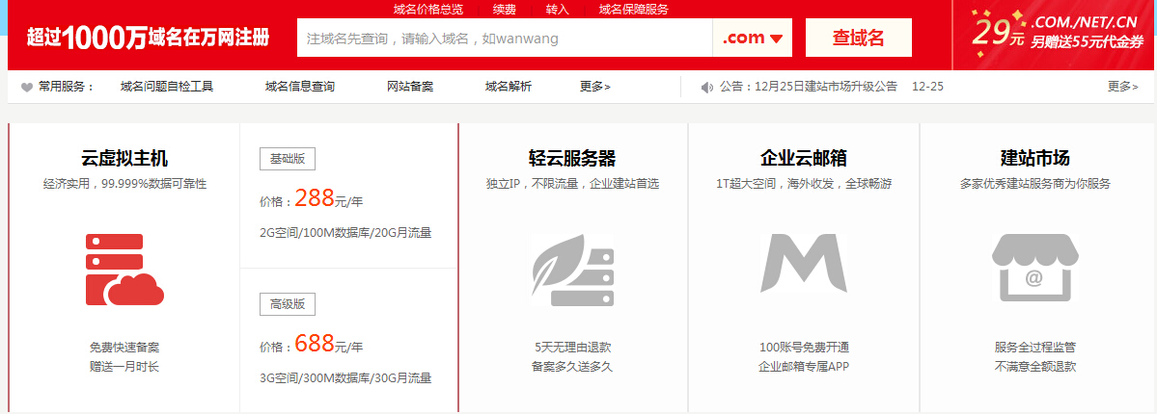Viewport: 1157px width, 414px height.
Task: Click 超过1000万域名在万网注册 banner text
Action: (x=149, y=38)
